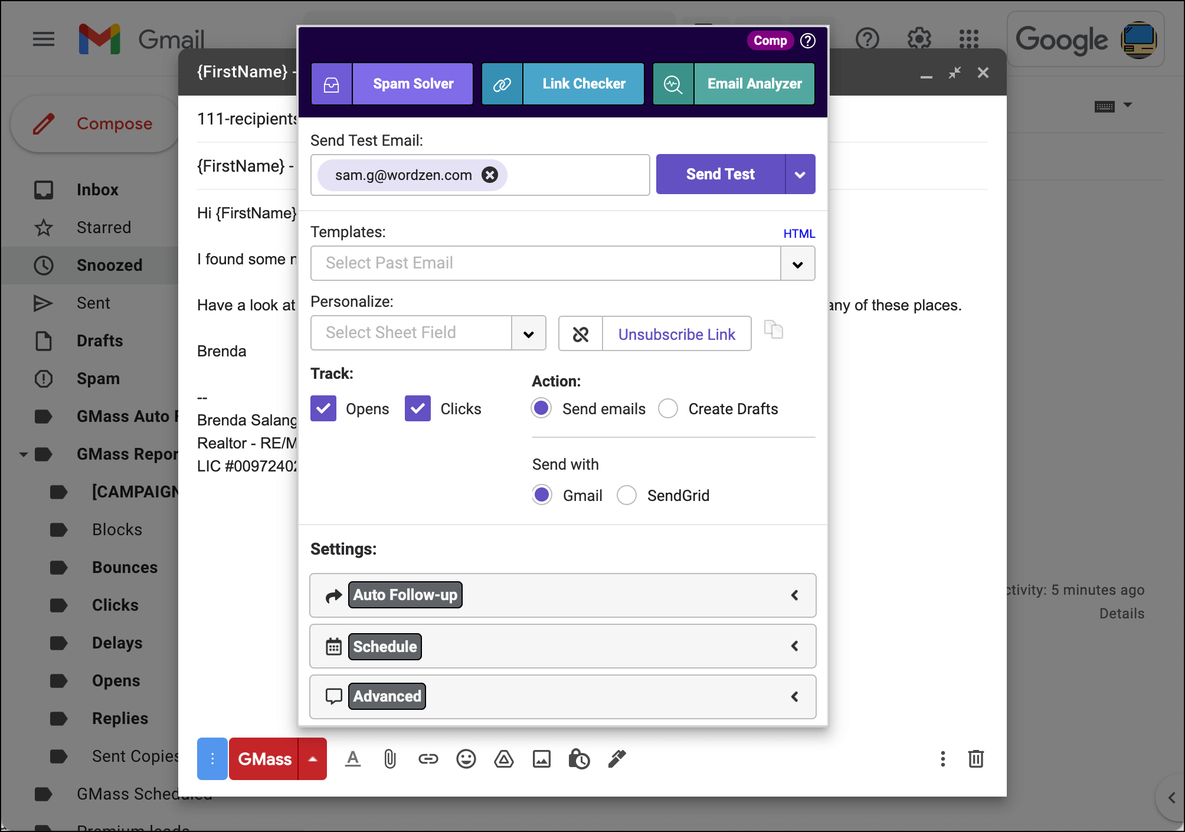
Task: Select SendGrid under Send with
Action: point(626,495)
